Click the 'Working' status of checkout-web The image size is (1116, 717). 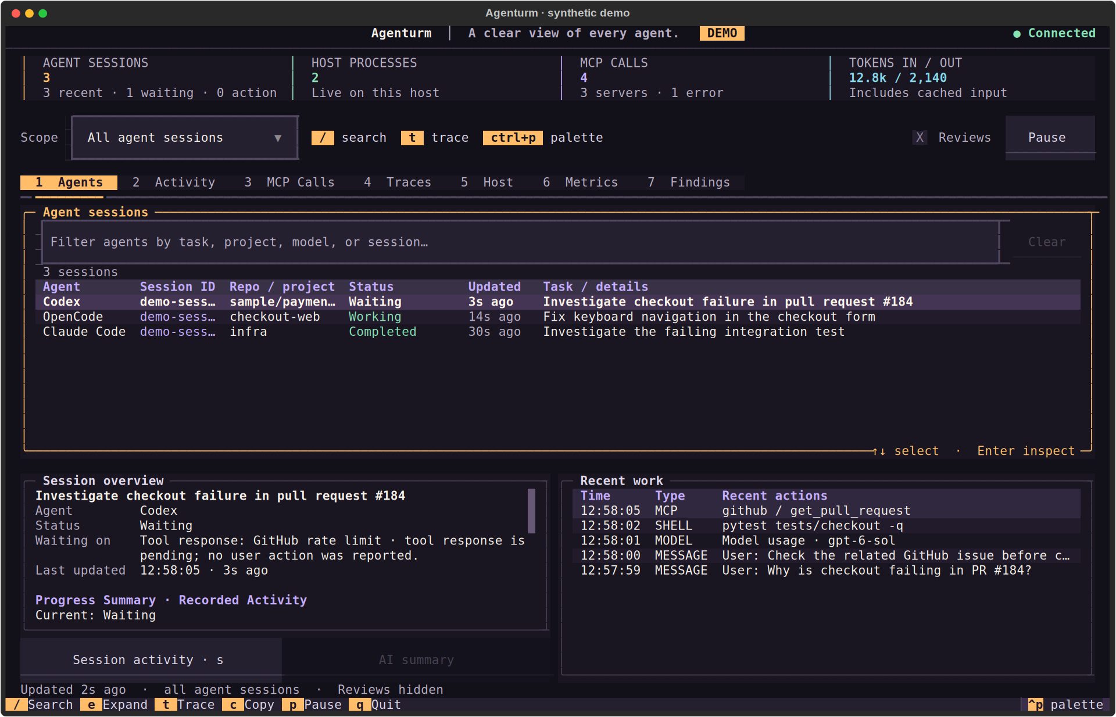pyautogui.click(x=375, y=317)
